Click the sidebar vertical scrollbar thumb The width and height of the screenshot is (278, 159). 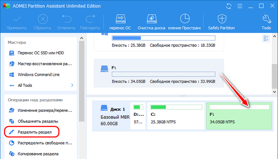coord(81,81)
